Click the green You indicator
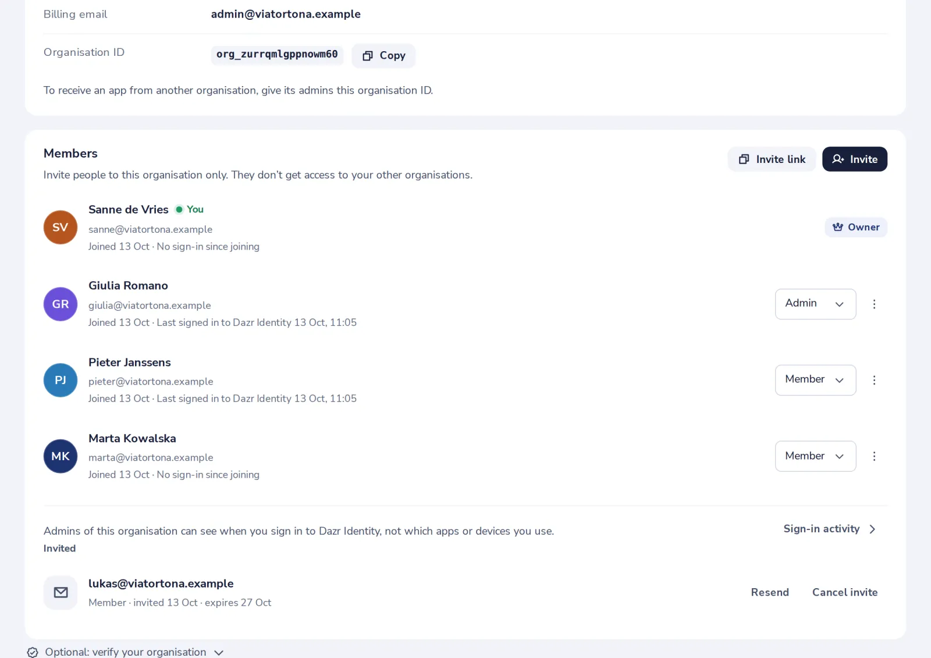This screenshot has height=658, width=931. click(190, 209)
